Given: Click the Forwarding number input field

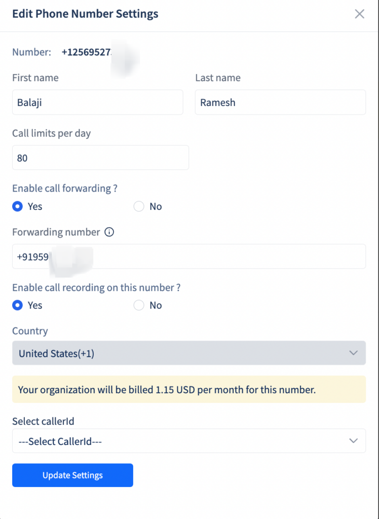Looking at the screenshot, I should [x=189, y=256].
